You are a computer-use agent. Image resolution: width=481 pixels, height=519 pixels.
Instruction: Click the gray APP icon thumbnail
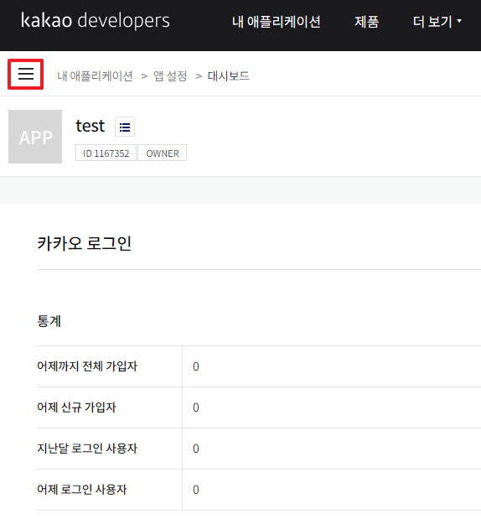35,137
